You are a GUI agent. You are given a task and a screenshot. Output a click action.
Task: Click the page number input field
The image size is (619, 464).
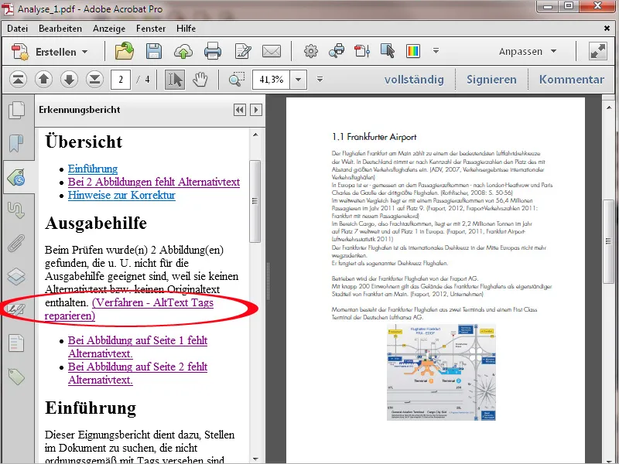(x=121, y=80)
